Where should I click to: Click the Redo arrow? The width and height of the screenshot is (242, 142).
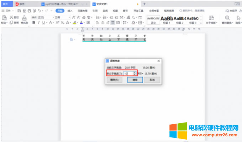click(47, 11)
